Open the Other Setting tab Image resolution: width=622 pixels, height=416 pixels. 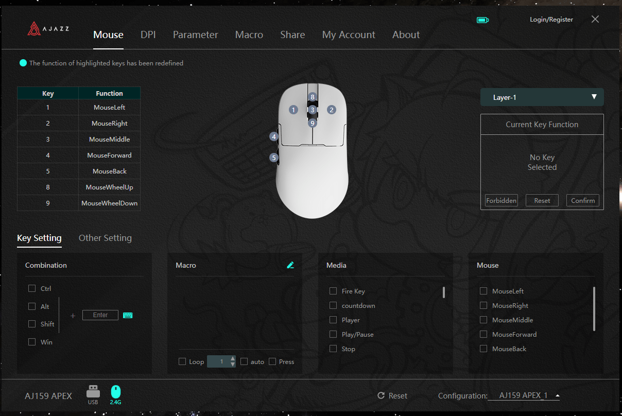tap(105, 238)
